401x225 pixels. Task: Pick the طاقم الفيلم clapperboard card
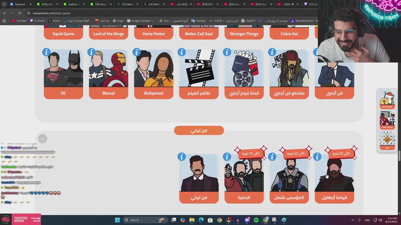[199, 74]
